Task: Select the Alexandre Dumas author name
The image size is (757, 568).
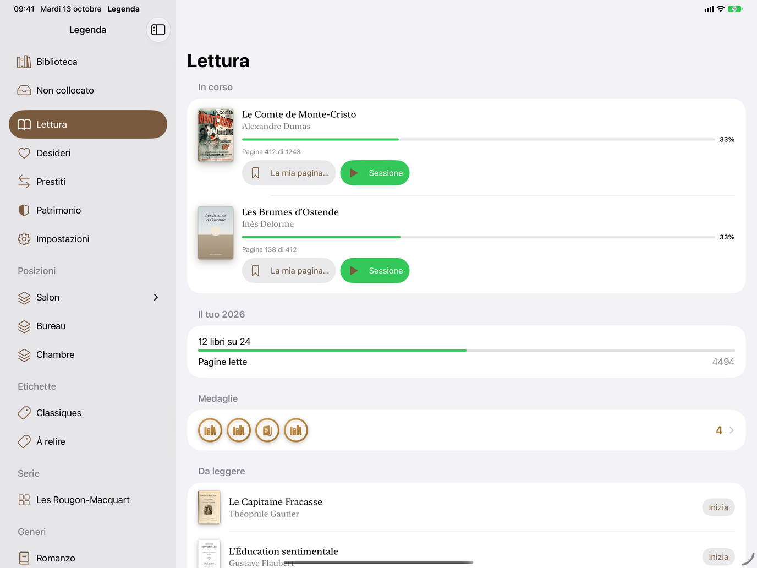Action: (x=276, y=127)
